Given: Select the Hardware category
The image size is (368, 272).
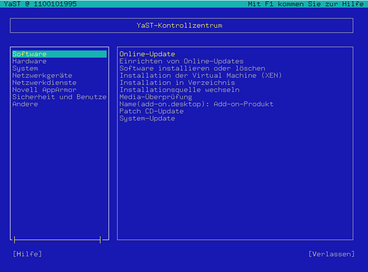Looking at the screenshot, I should point(30,61).
